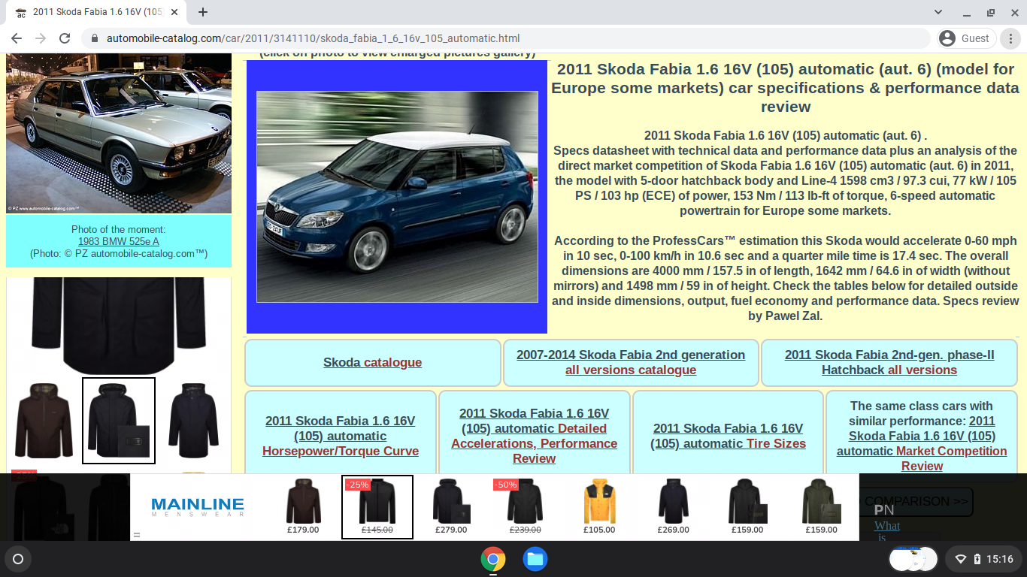The height and width of the screenshot is (577, 1027).
Task: Enlarge the blue Skoda Fabia photo
Action: pos(397,197)
